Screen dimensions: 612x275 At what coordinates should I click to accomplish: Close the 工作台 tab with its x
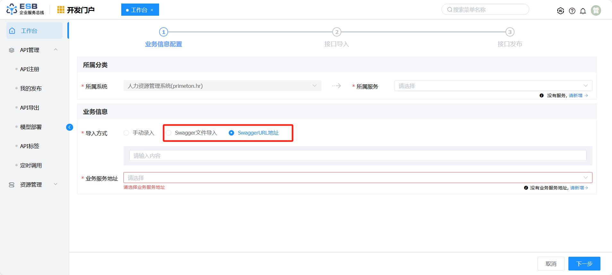(x=152, y=10)
